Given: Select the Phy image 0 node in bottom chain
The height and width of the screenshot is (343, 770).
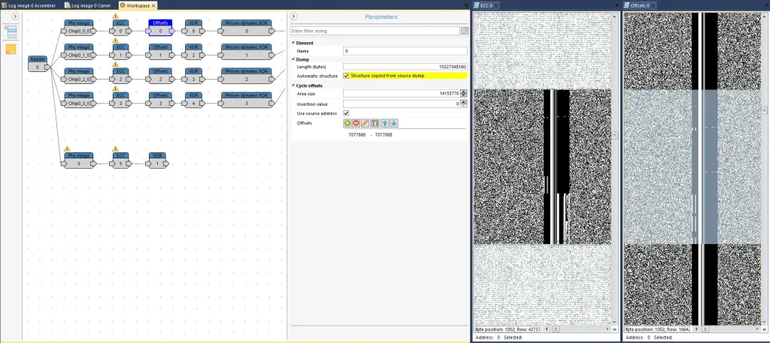Looking at the screenshot, I should click(x=78, y=160).
